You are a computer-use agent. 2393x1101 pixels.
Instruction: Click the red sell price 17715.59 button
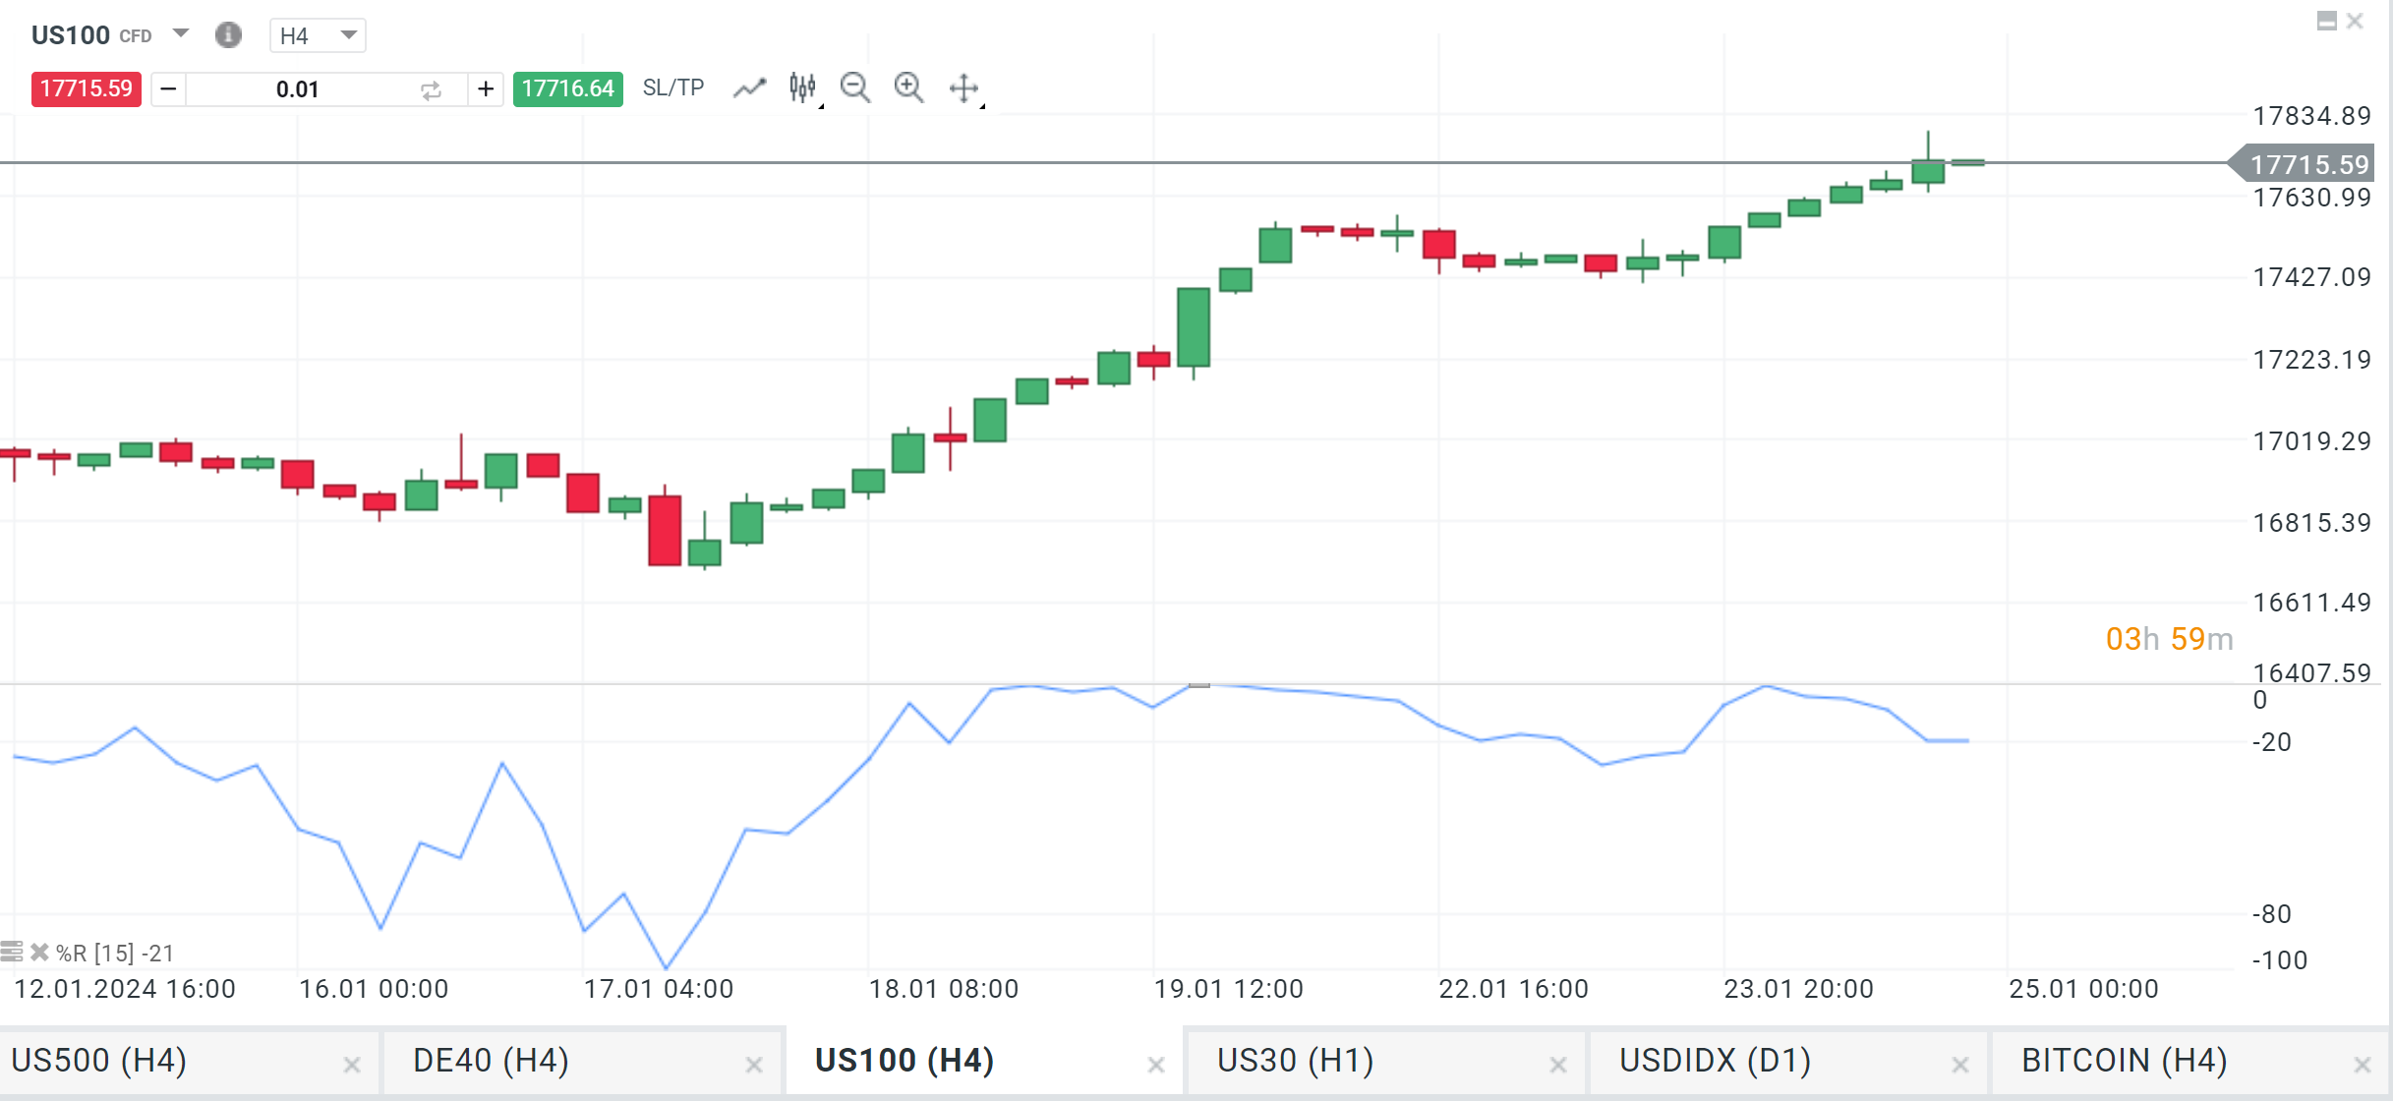coord(87,88)
